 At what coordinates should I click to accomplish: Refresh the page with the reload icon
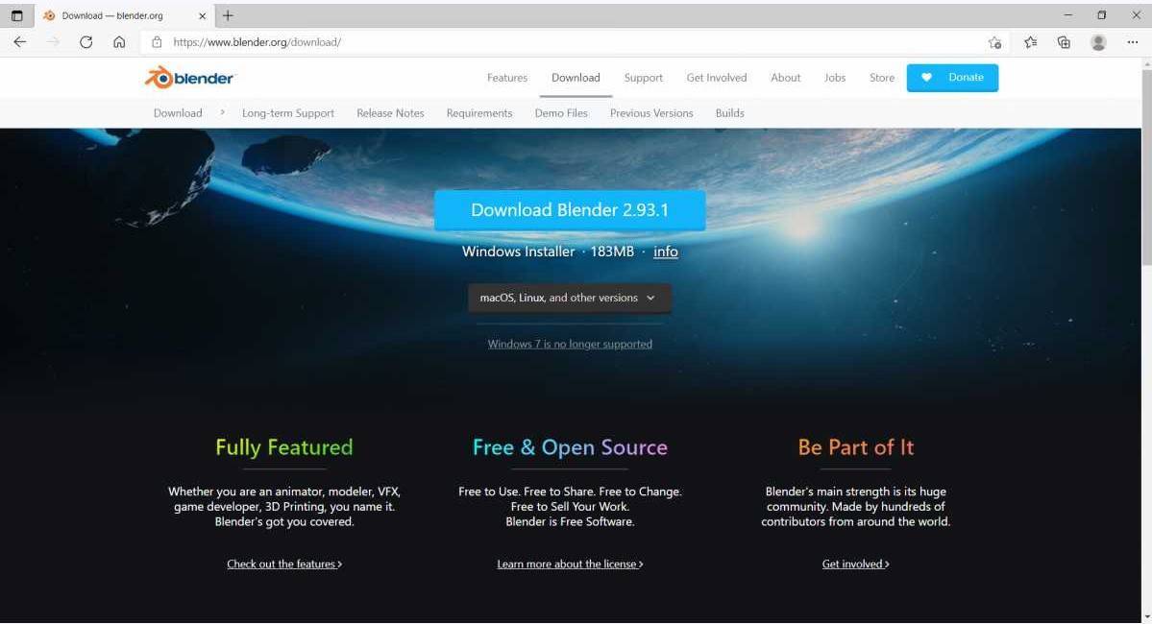[x=86, y=42]
